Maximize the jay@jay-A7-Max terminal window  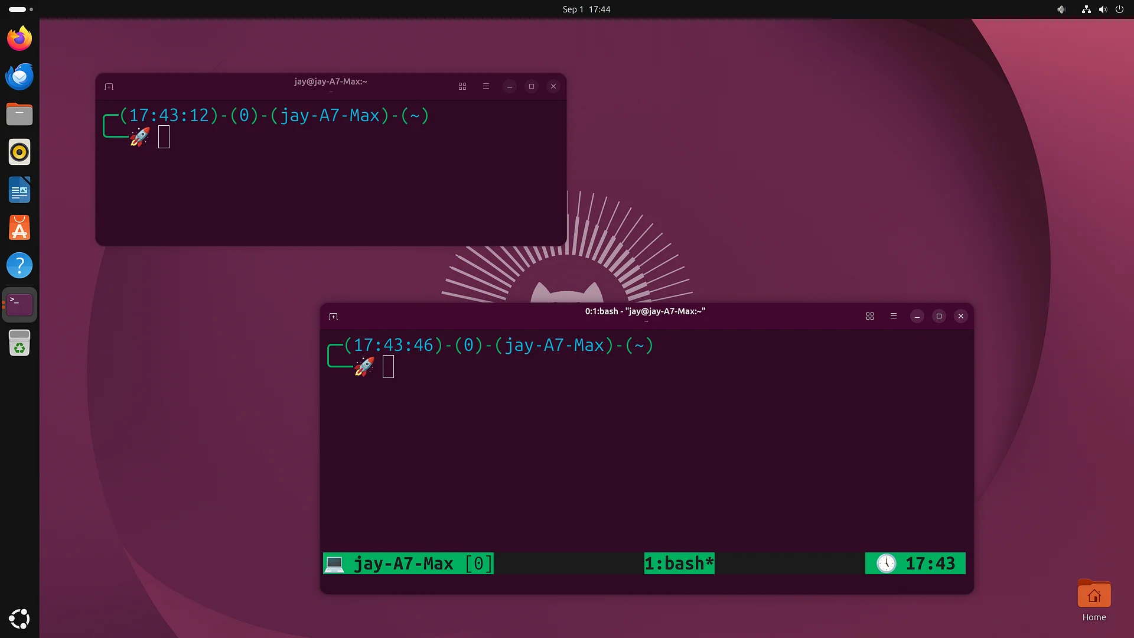point(532,86)
